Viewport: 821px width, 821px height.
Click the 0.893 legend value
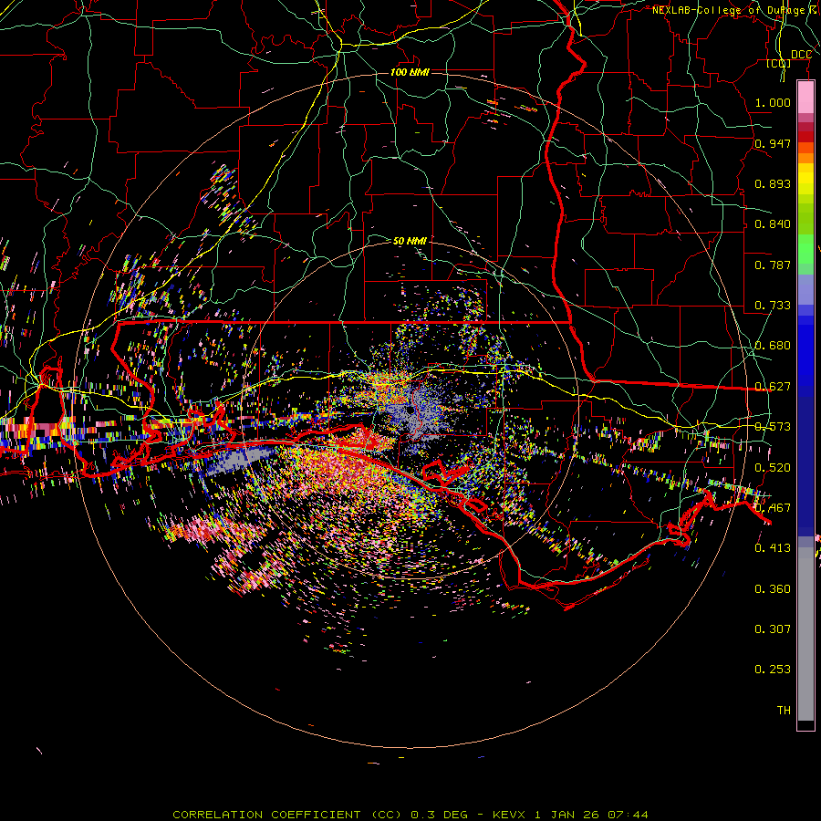coord(773,183)
